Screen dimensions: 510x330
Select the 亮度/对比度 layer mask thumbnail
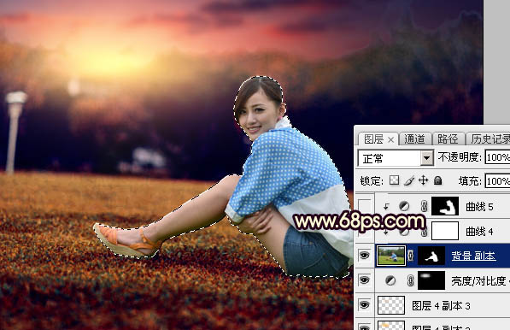pos(431,280)
